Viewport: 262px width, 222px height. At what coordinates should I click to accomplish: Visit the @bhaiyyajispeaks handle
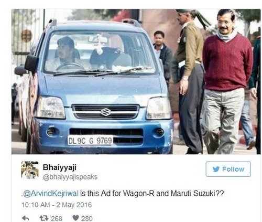tap(70, 177)
